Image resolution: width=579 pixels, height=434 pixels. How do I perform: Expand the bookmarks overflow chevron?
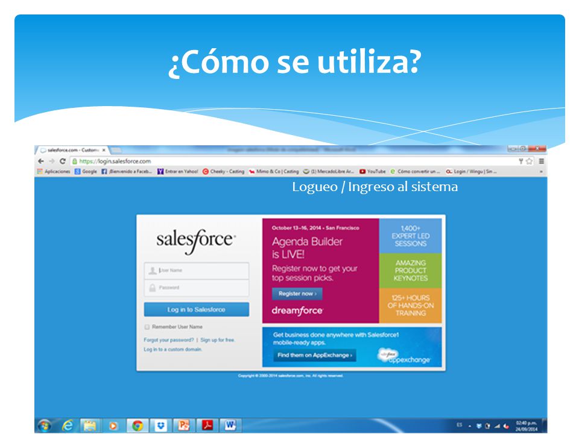click(x=542, y=172)
